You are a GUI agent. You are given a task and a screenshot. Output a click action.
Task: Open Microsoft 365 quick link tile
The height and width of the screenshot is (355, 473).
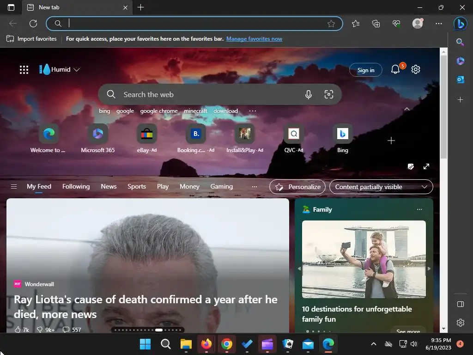[98, 139]
